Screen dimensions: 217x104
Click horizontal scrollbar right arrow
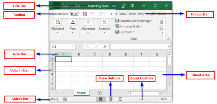(x=165, y=93)
